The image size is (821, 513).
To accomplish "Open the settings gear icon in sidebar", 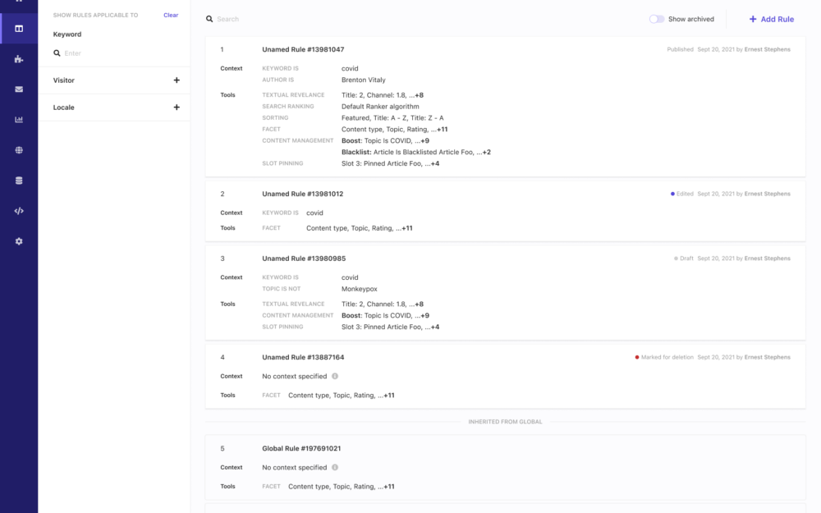I will click(x=19, y=241).
